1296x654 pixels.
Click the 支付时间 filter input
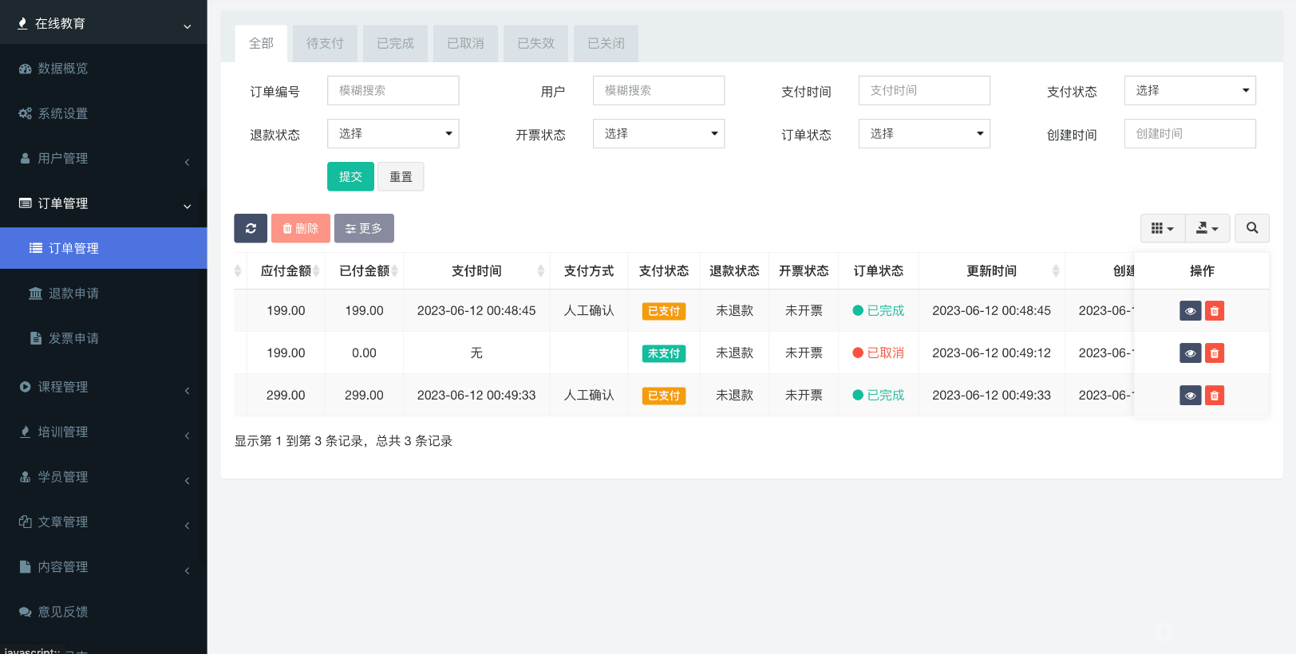pos(924,90)
